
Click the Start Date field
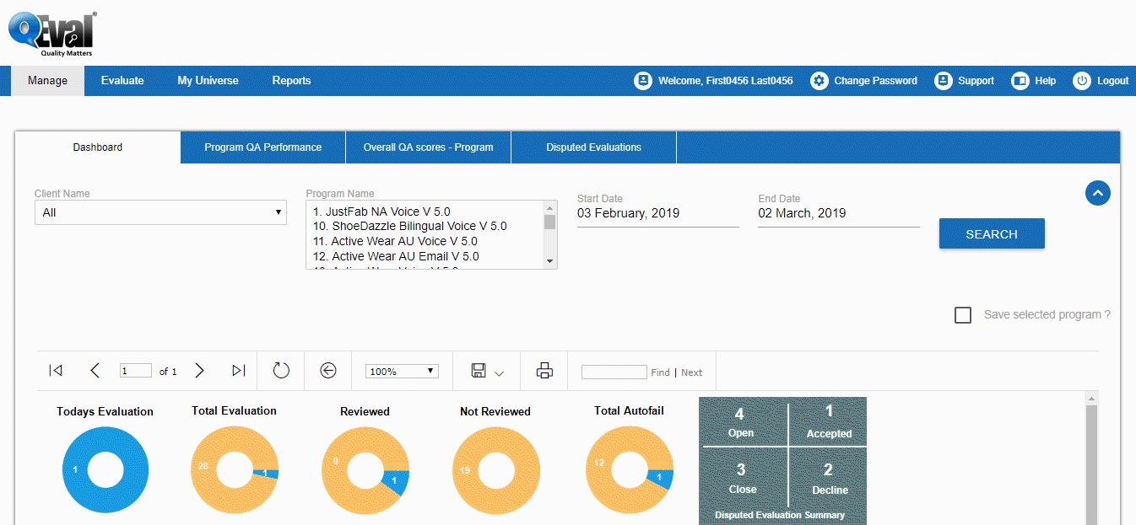657,214
